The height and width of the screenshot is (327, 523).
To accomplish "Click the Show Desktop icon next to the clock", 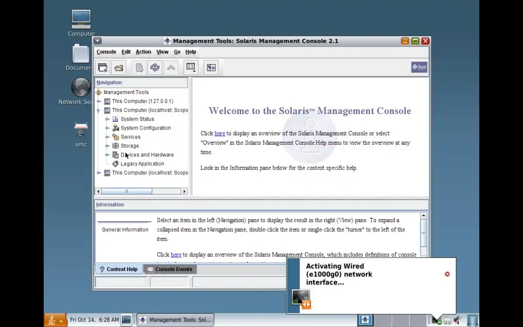I will point(126,320).
